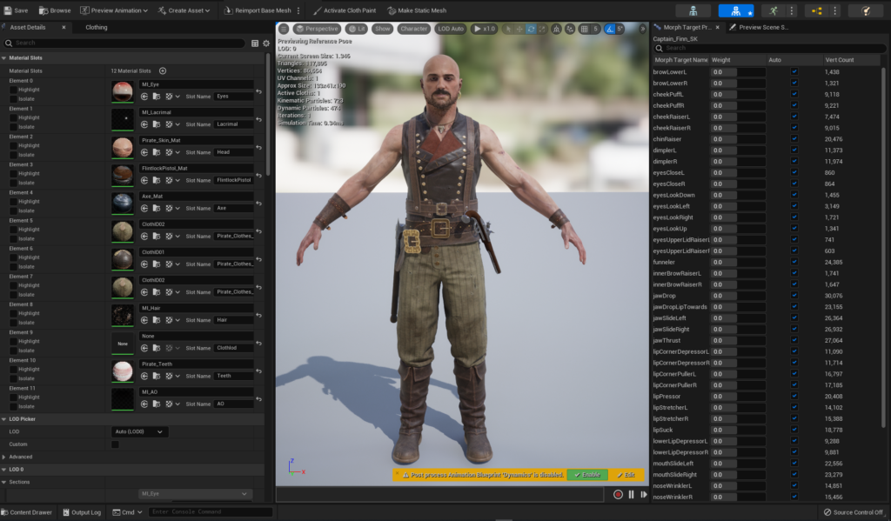This screenshot has height=521, width=891.
Task: Switch to the Animation editor mode icon
Action: [774, 11]
